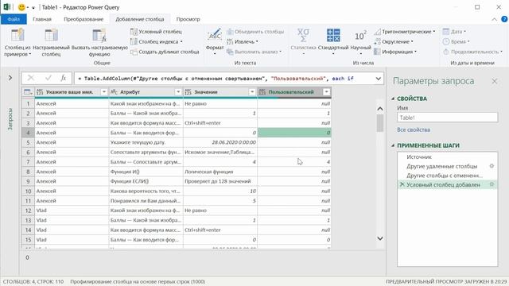The height and width of the screenshot is (286, 509).
Task: Expand the Queries pane chevron
Action: click(x=10, y=78)
